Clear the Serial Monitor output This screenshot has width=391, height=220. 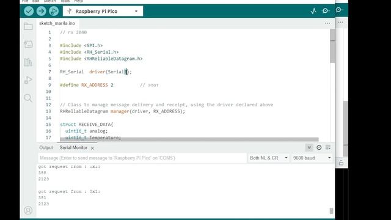coord(328,148)
